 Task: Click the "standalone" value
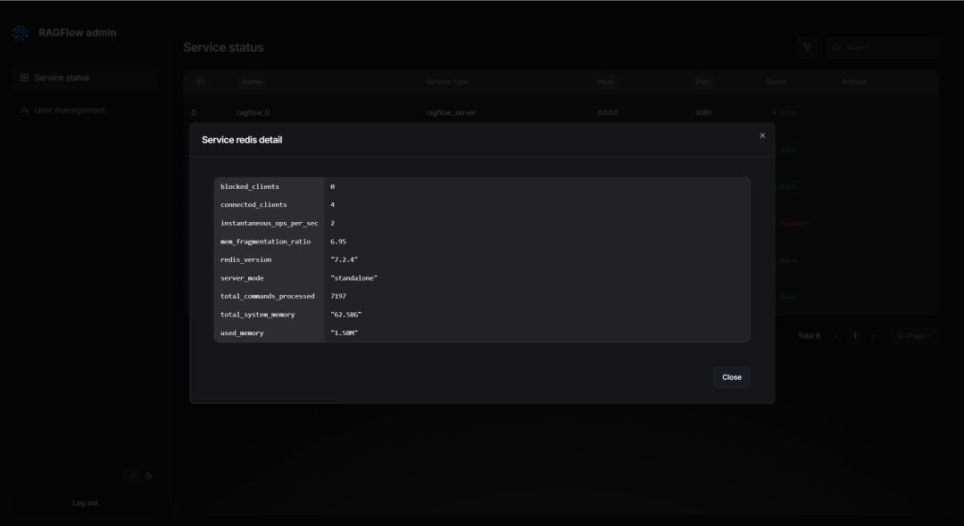click(x=353, y=278)
